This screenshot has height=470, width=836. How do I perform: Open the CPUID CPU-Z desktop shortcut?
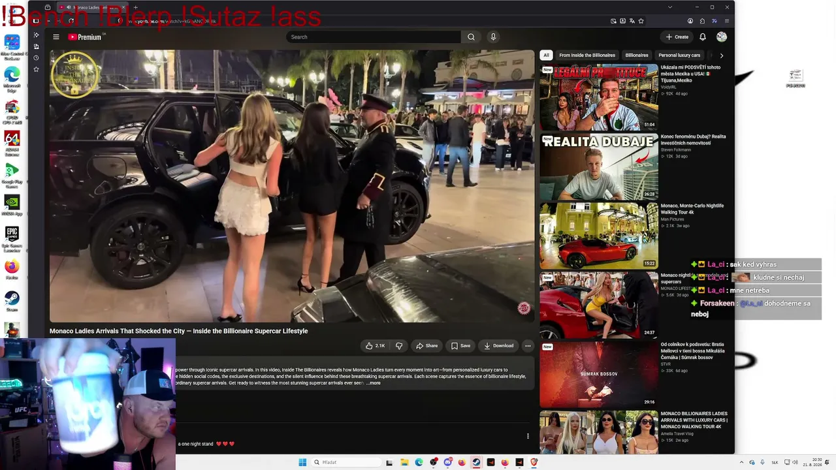tap(12, 112)
